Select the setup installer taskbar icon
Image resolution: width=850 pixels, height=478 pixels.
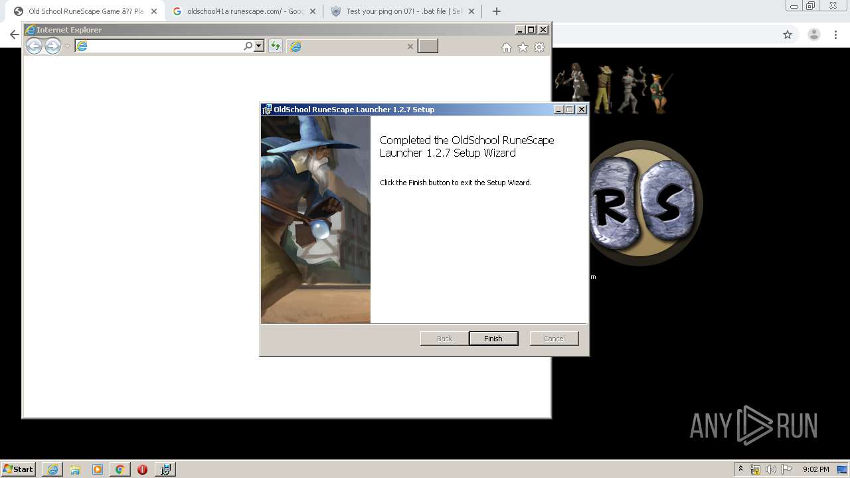(165, 469)
